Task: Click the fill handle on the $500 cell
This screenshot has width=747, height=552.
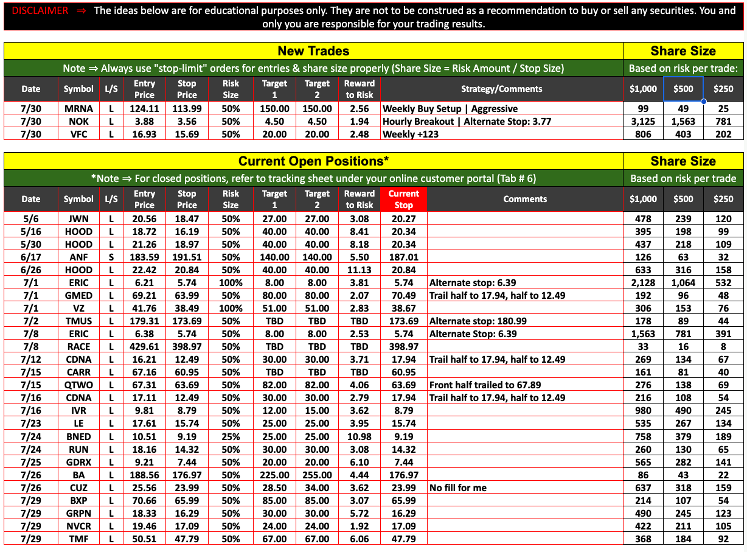Action: tap(703, 101)
